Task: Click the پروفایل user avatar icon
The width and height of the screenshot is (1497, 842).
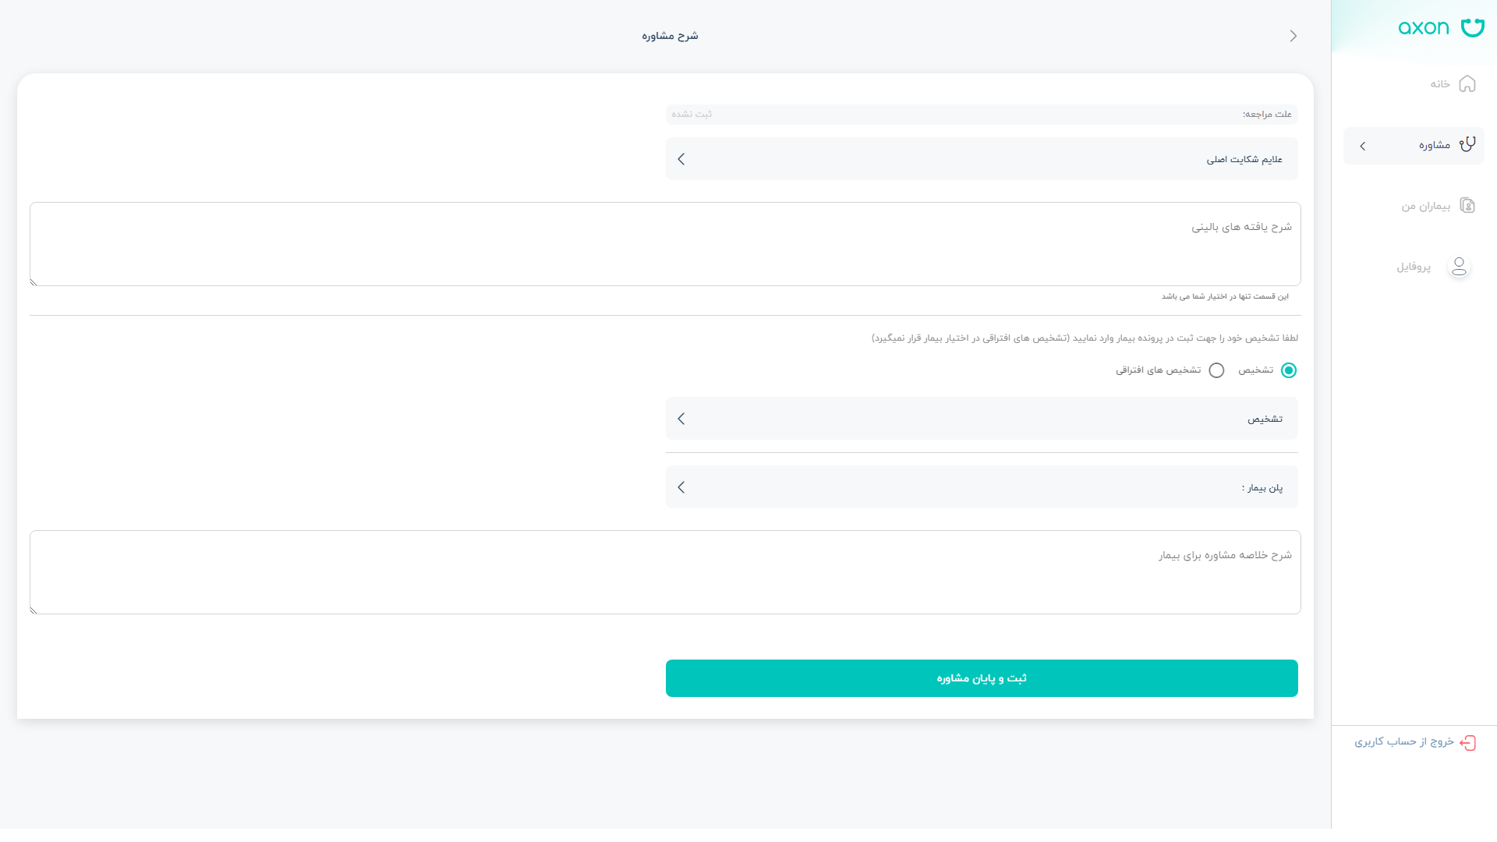Action: click(x=1459, y=267)
